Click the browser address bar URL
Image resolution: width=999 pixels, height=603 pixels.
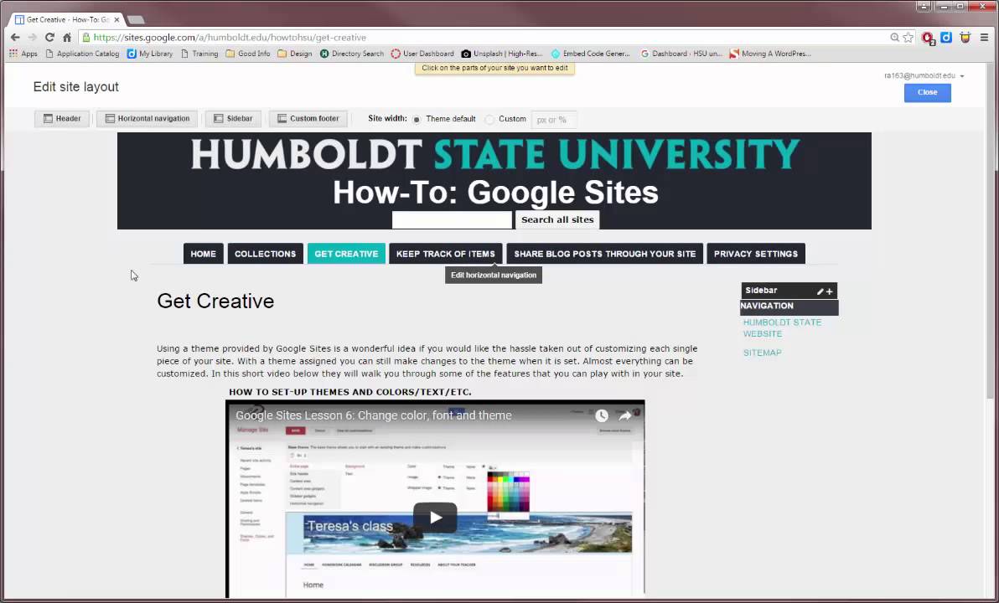tap(230, 38)
